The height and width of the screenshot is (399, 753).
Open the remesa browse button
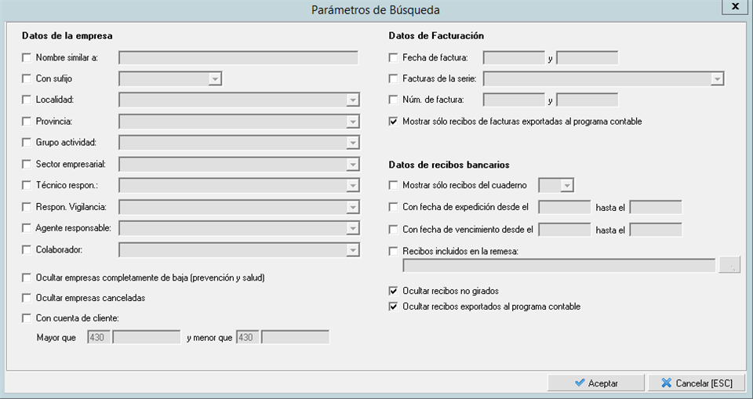point(729,266)
